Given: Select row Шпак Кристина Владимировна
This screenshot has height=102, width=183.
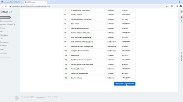Looking at the screenshot, I should [x=99, y=37].
